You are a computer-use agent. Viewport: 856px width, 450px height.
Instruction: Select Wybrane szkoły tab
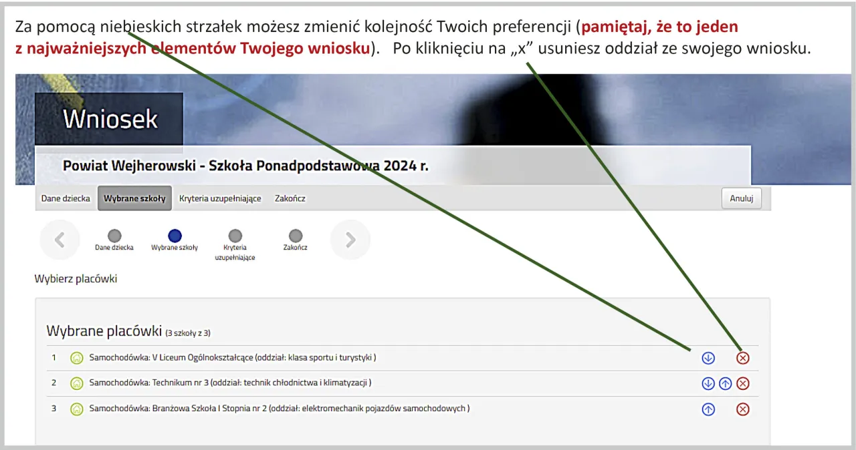click(135, 198)
